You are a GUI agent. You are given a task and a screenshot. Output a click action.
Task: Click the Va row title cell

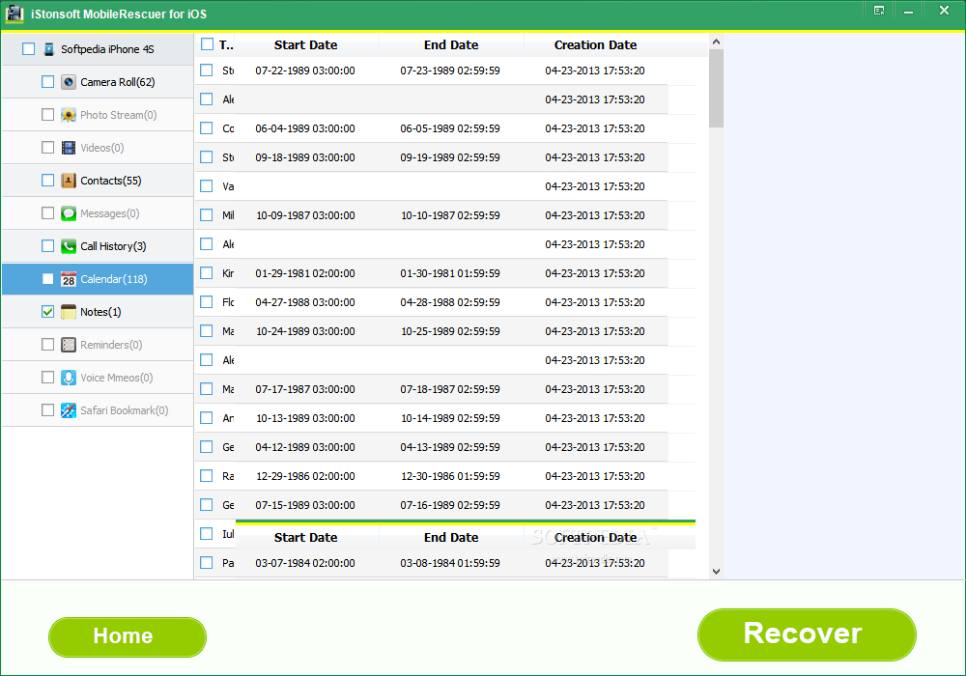(x=228, y=186)
